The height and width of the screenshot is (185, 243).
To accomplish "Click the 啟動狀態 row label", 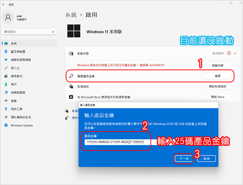I will click(x=83, y=53).
